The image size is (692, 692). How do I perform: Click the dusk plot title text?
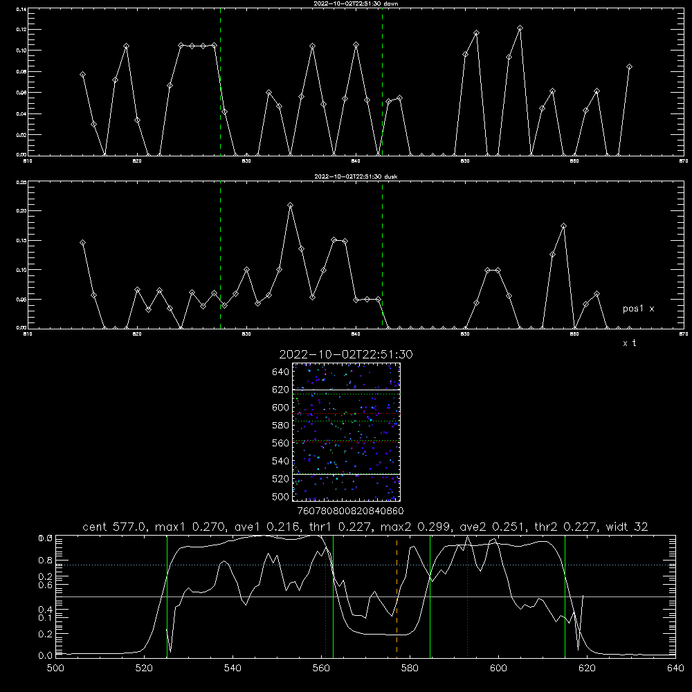356,176
